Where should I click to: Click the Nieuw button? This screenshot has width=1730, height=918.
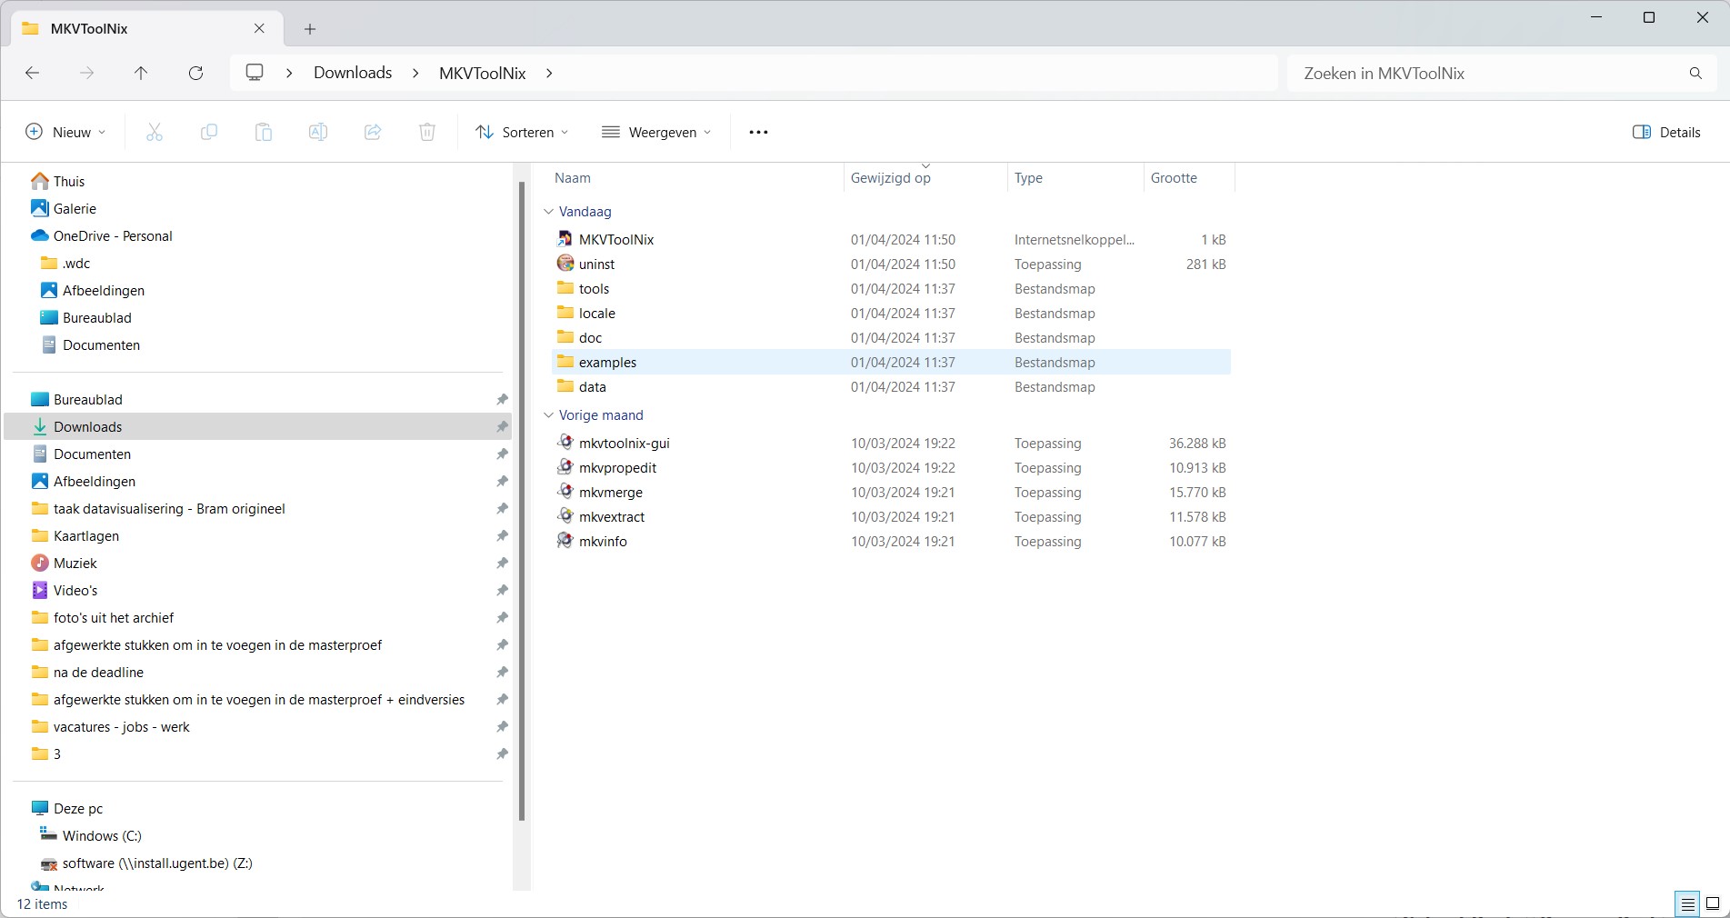[x=65, y=133]
